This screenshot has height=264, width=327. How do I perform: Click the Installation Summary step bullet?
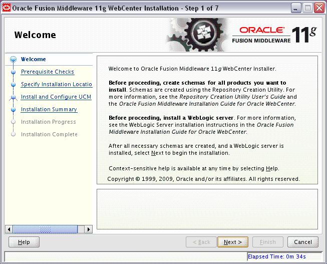click(13, 110)
